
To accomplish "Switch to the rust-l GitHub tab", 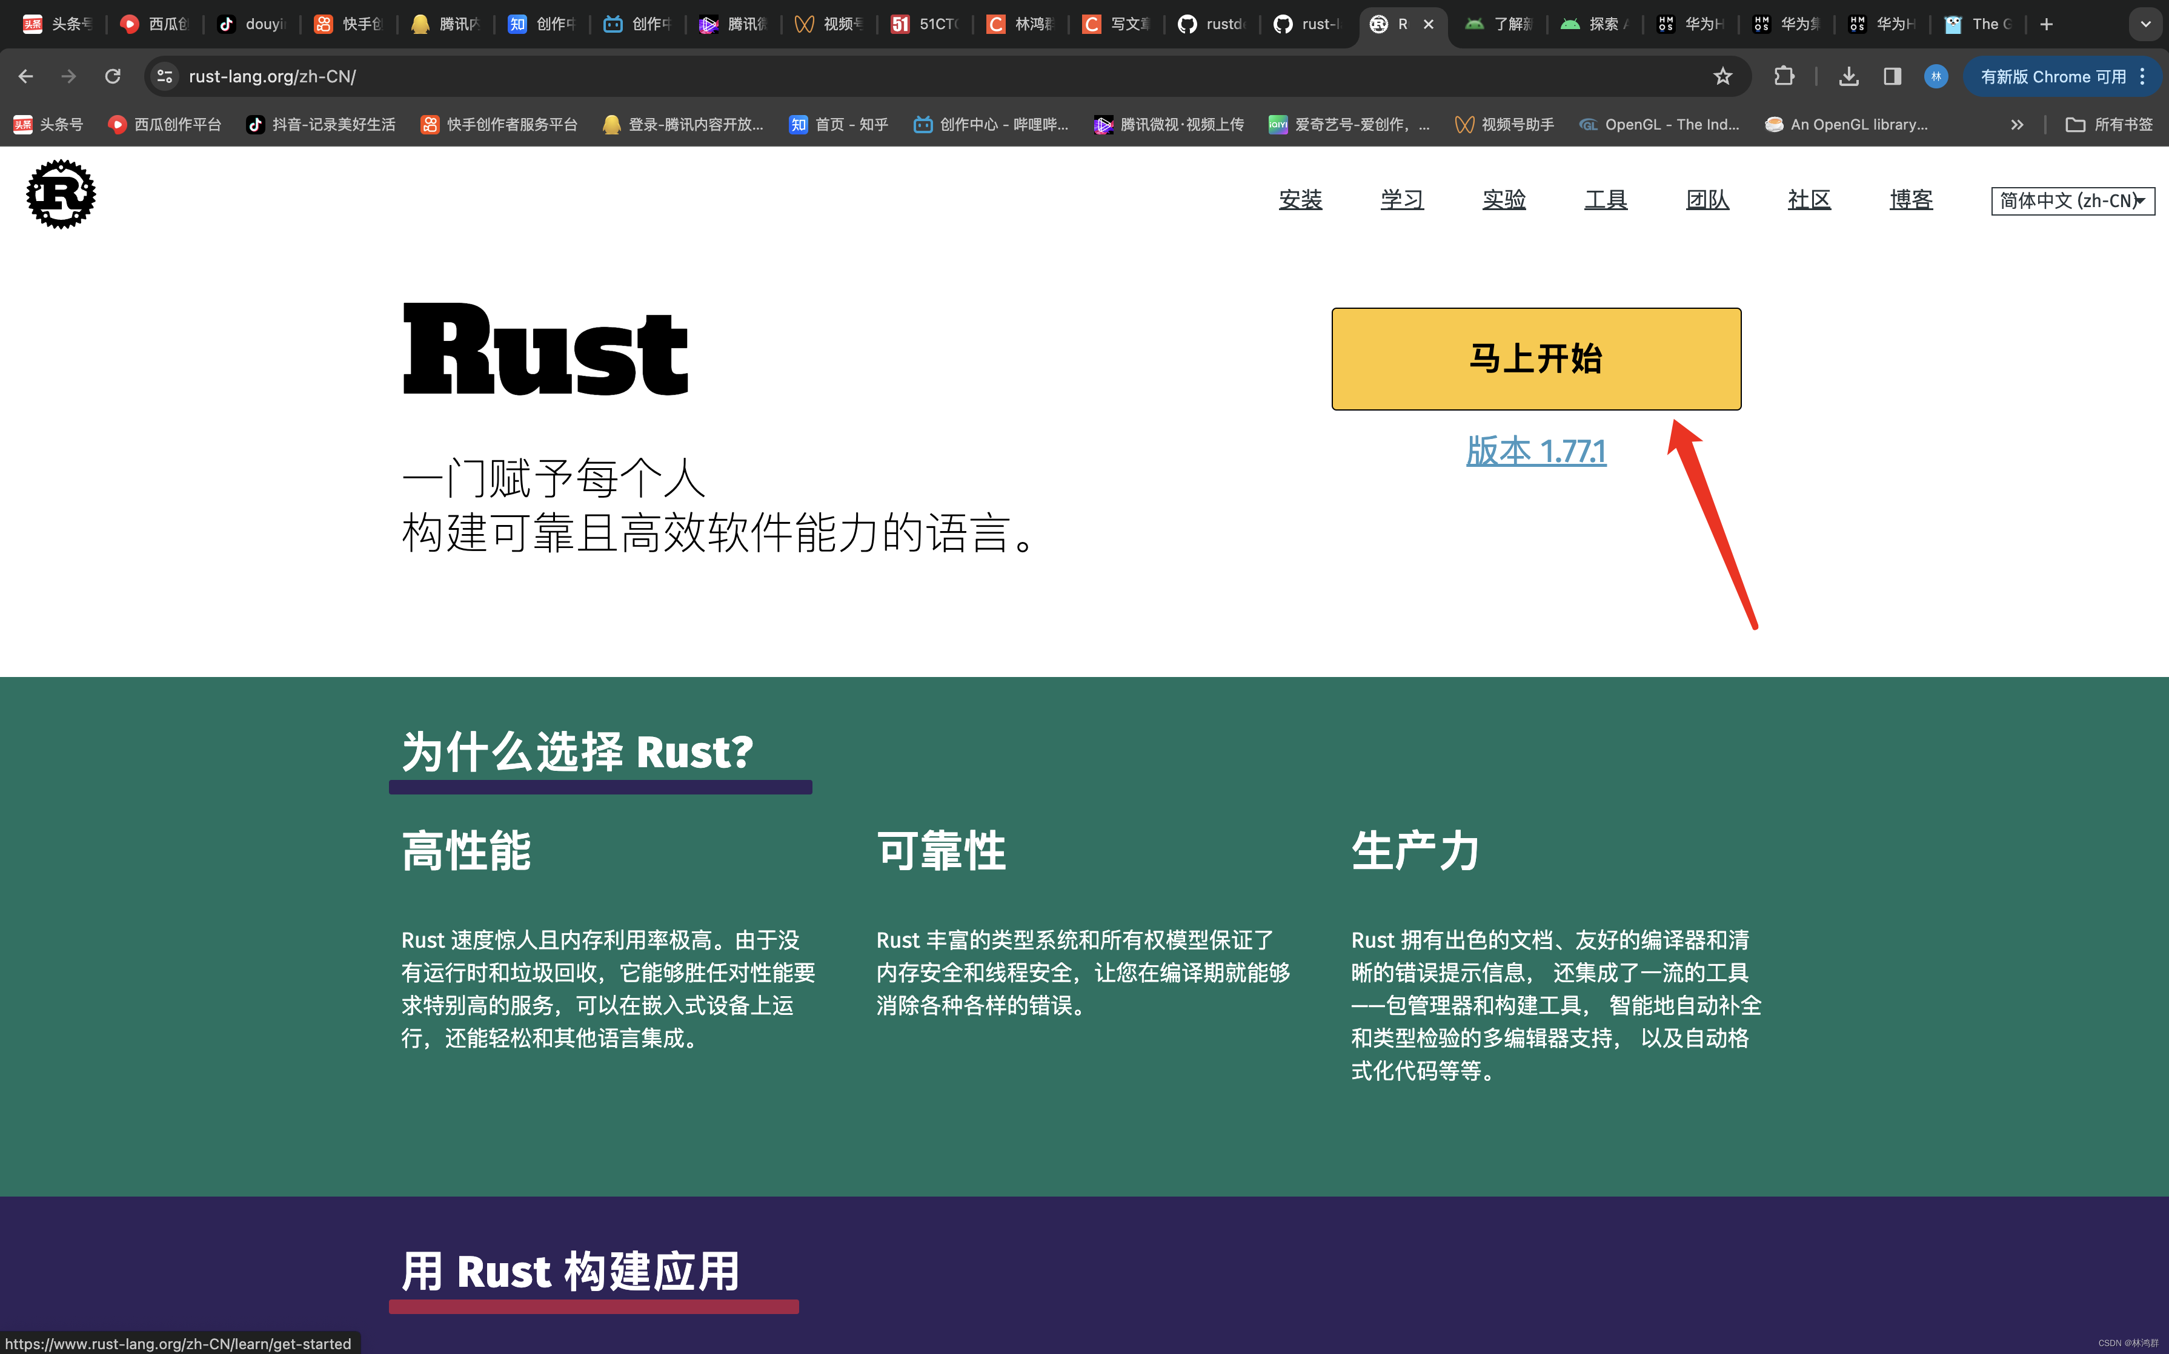I will point(1307,24).
